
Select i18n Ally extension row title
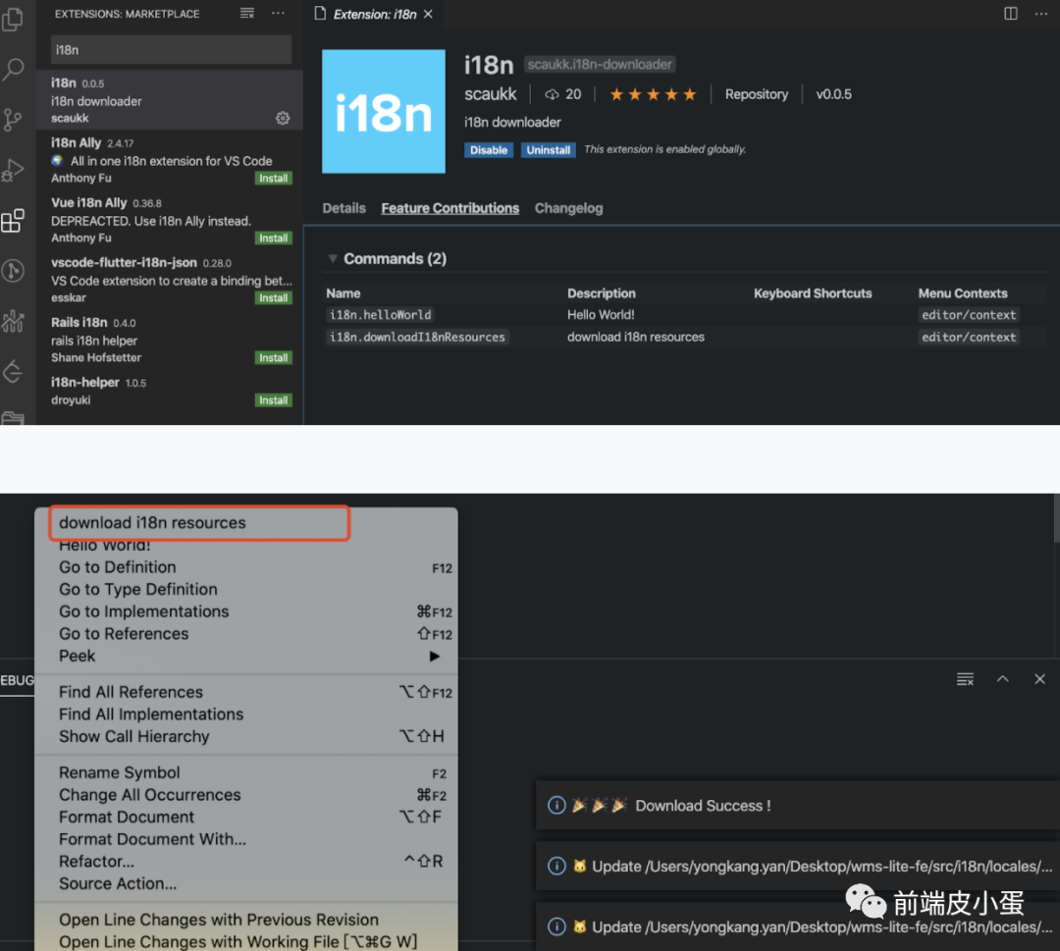tap(76, 142)
